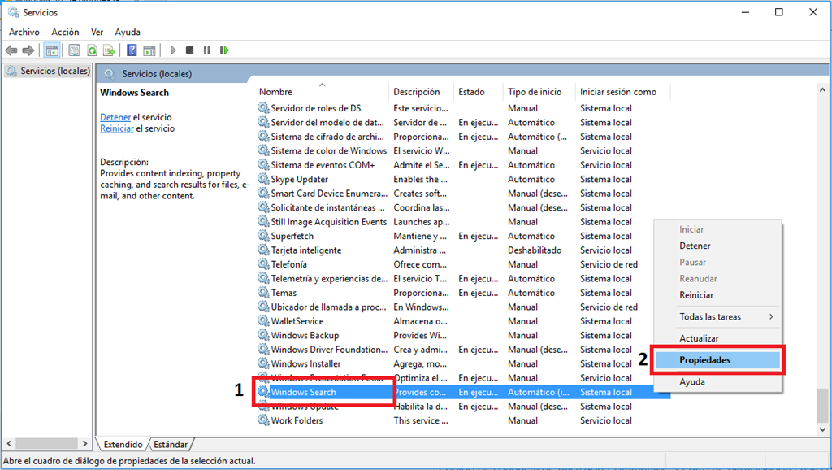Viewport: 832px width, 470px height.
Task: Click the Restart service toolbar icon
Action: (x=224, y=50)
